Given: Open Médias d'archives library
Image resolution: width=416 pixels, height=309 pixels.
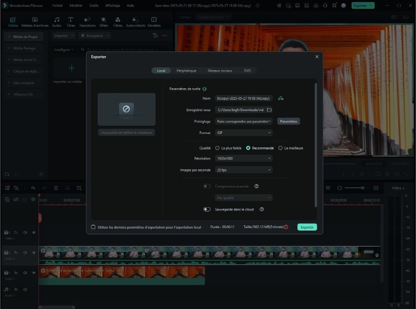Looking at the screenshot, I should coord(35,22).
